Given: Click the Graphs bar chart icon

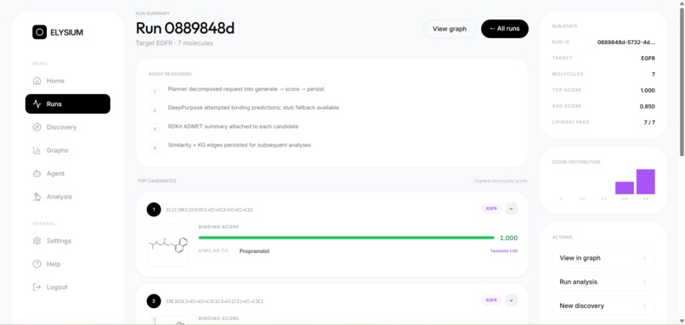Looking at the screenshot, I should 37,150.
